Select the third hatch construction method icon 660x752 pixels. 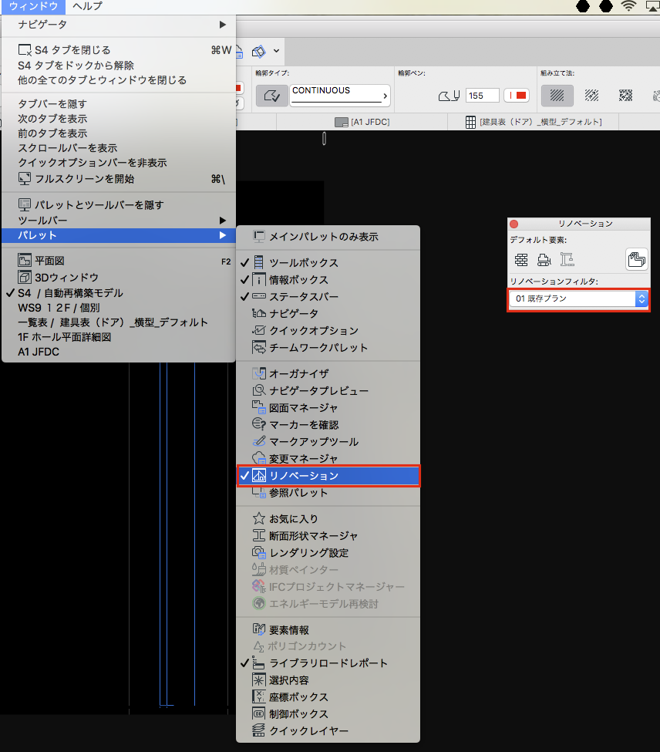(x=626, y=96)
